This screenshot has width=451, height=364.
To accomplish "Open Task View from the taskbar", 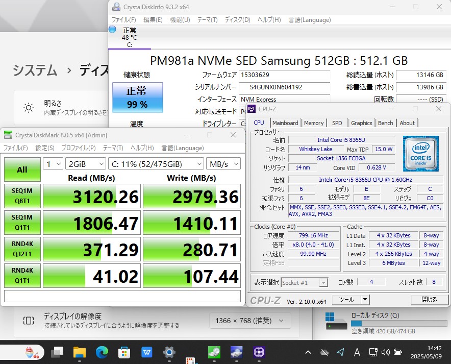I will (57, 352).
